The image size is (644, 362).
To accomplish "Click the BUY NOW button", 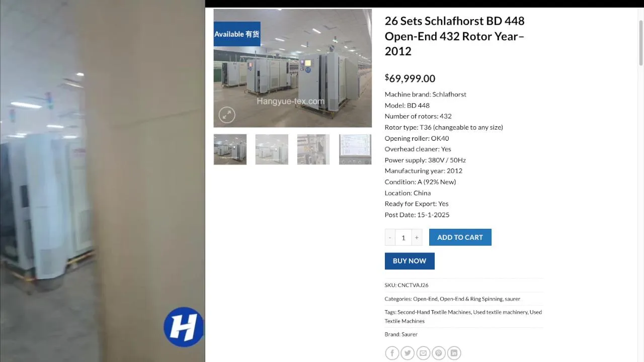I will pos(410,261).
